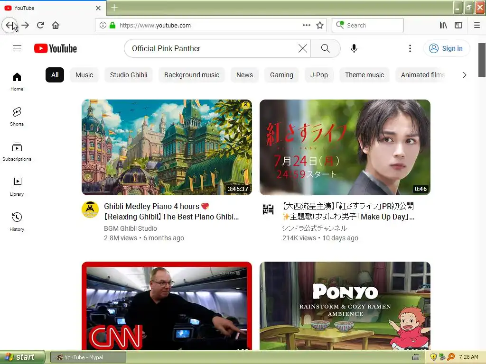Viewport: 486px width, 364px height.
Task: Click the browser Search field
Action: (368, 25)
